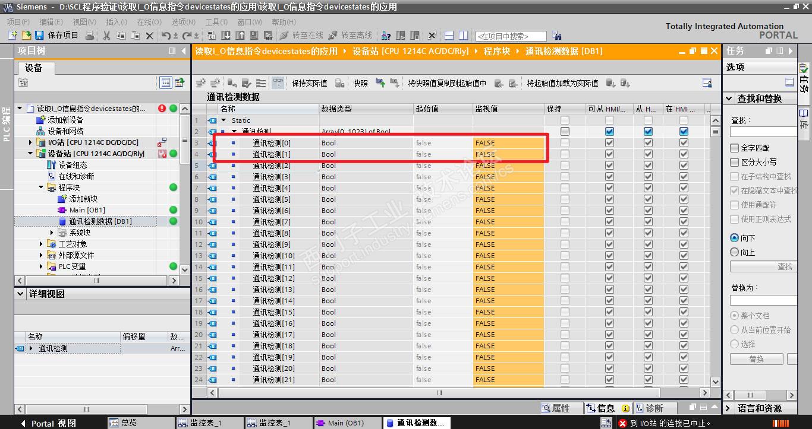Click the start CPU icon
The height and width of the screenshot is (429, 812).
click(401, 36)
